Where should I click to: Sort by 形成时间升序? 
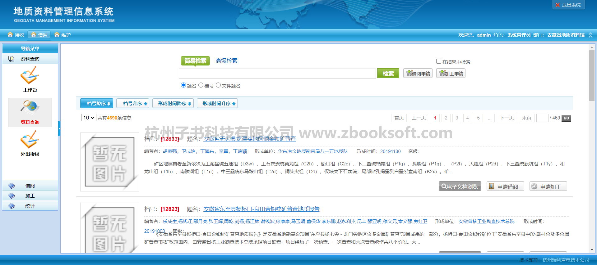217,103
